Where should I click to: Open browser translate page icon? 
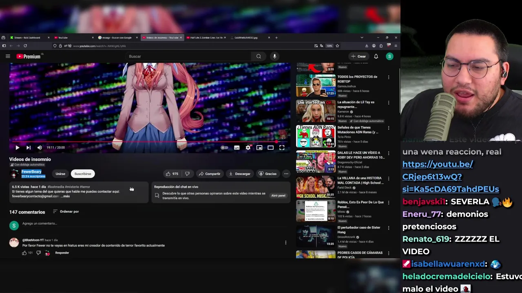pyautogui.click(x=322, y=46)
